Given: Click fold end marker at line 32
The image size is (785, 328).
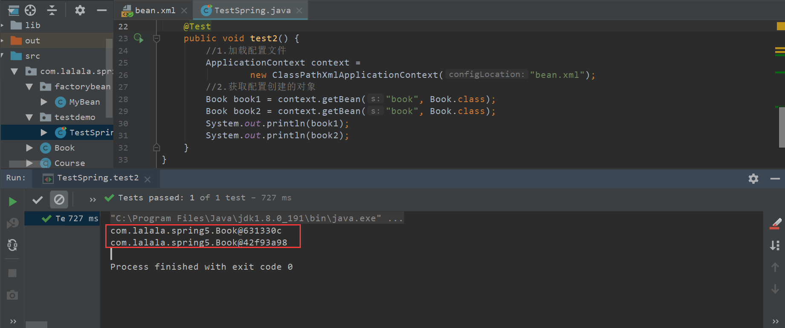Looking at the screenshot, I should [x=156, y=148].
